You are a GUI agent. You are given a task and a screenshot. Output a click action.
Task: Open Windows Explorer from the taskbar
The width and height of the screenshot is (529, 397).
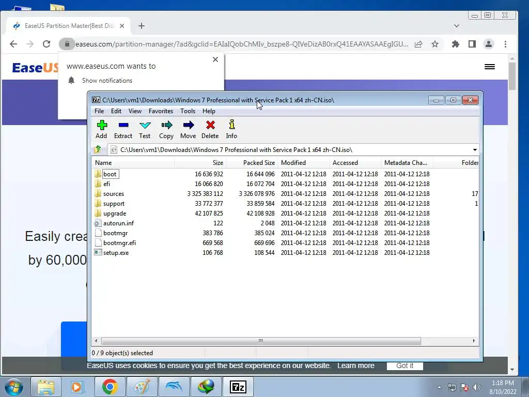(x=46, y=387)
